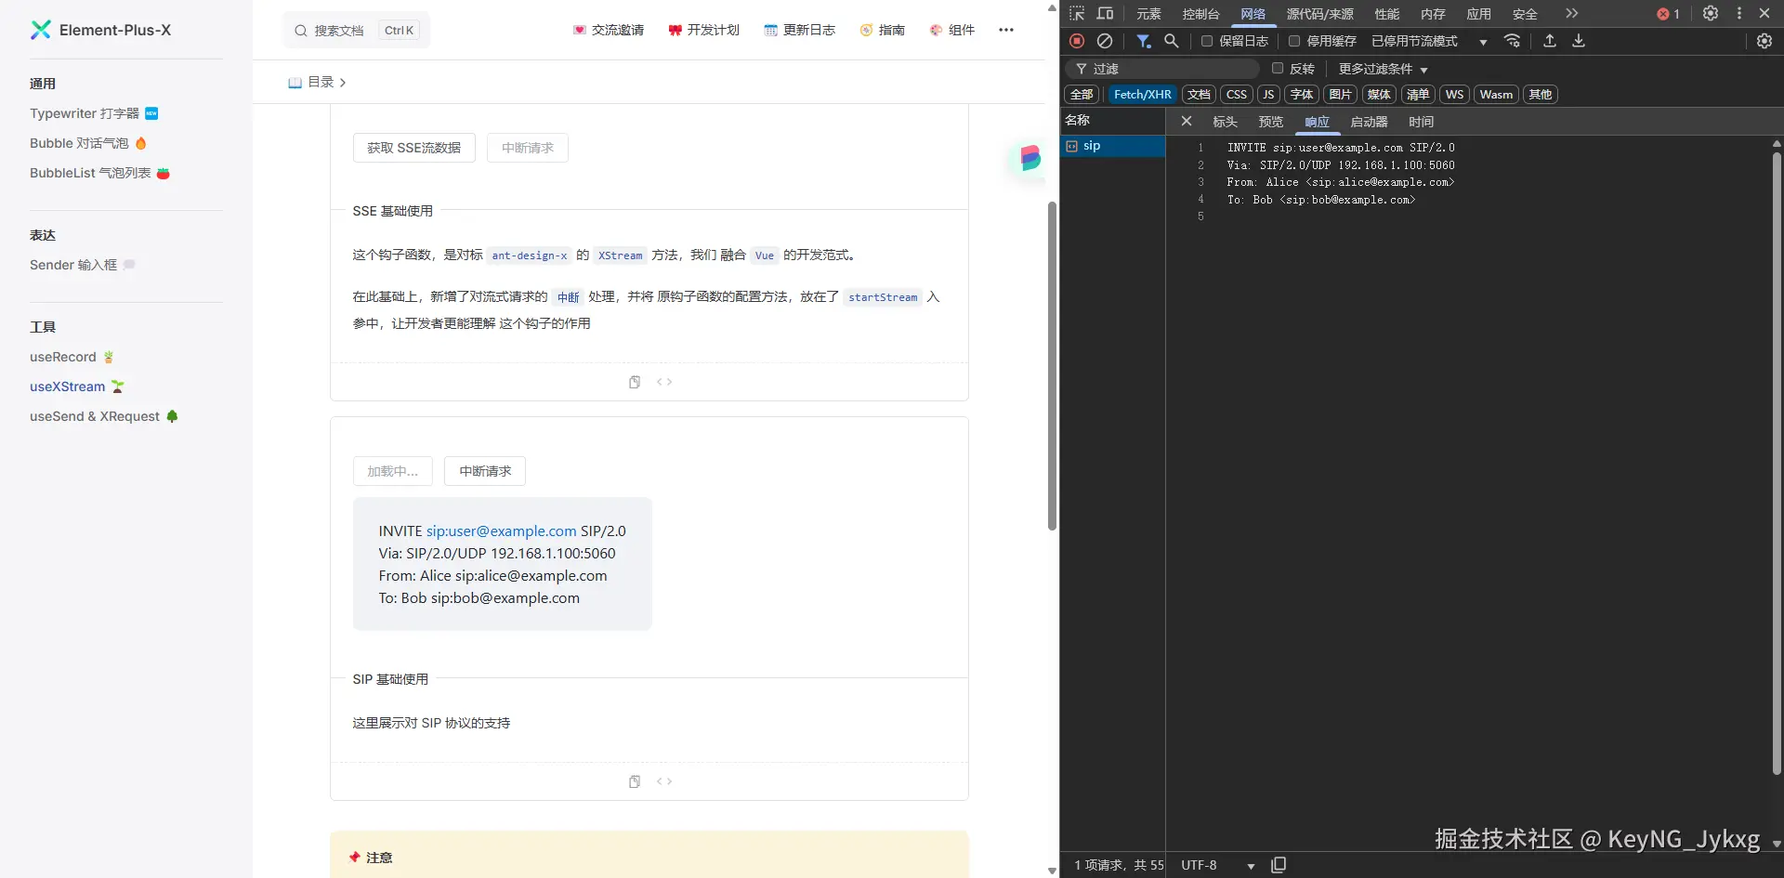Check the 反转 filter checkbox
The image size is (1784, 878).
click(x=1278, y=68)
